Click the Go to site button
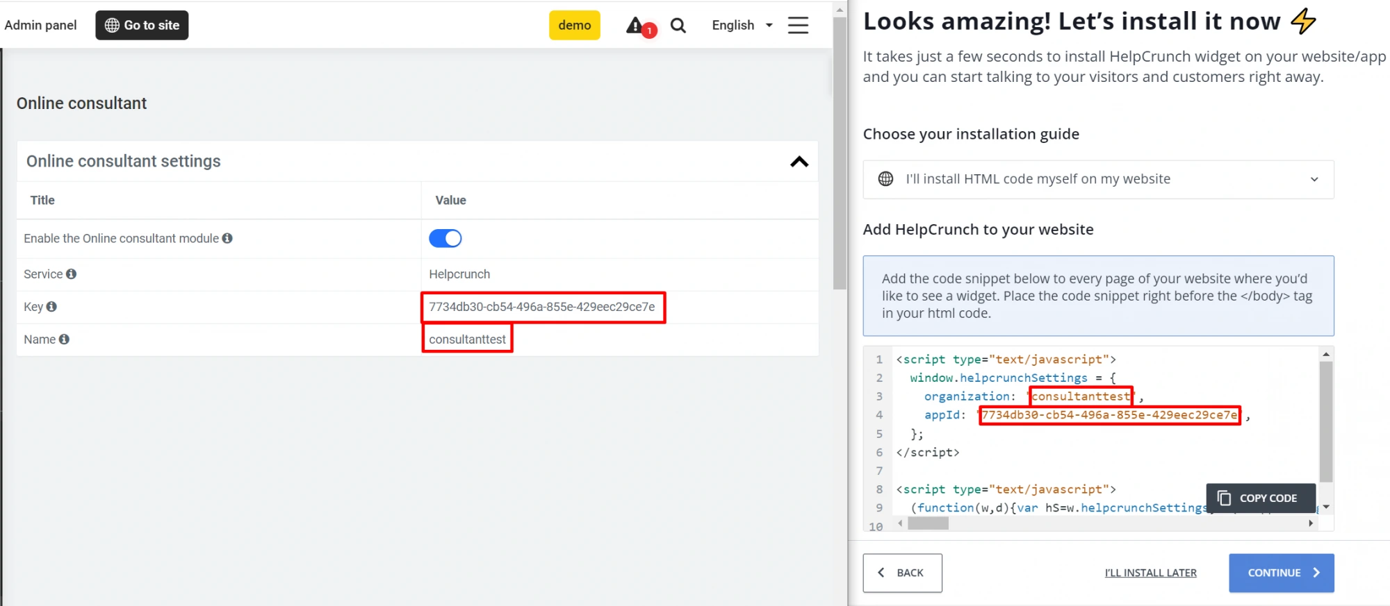Screen dimensions: 1390x606 (142, 26)
